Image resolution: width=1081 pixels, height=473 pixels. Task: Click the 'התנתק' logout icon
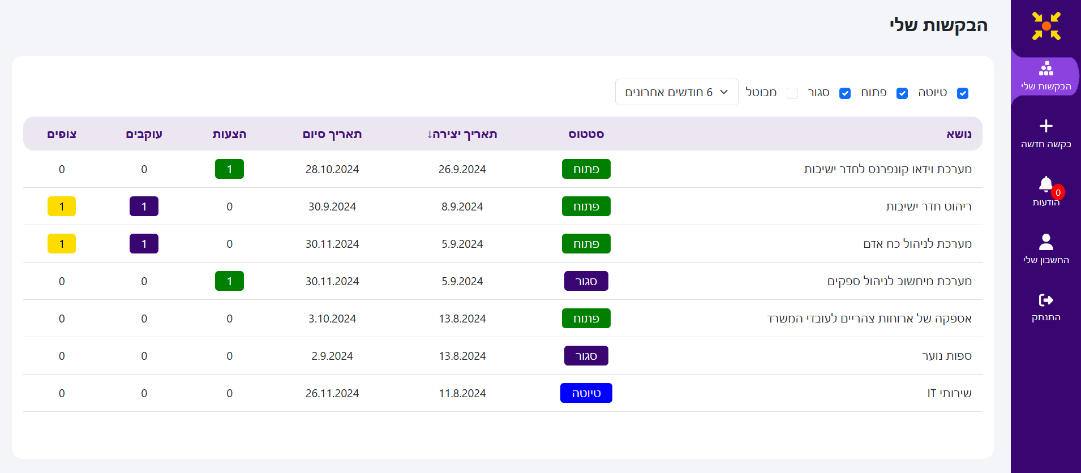(x=1046, y=300)
